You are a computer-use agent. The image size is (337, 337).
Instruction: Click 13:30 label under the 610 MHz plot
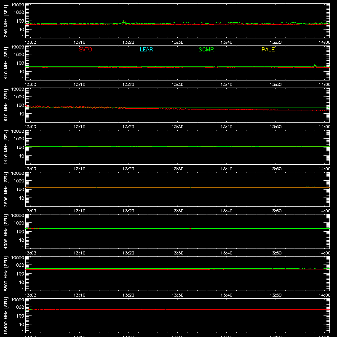177,127
